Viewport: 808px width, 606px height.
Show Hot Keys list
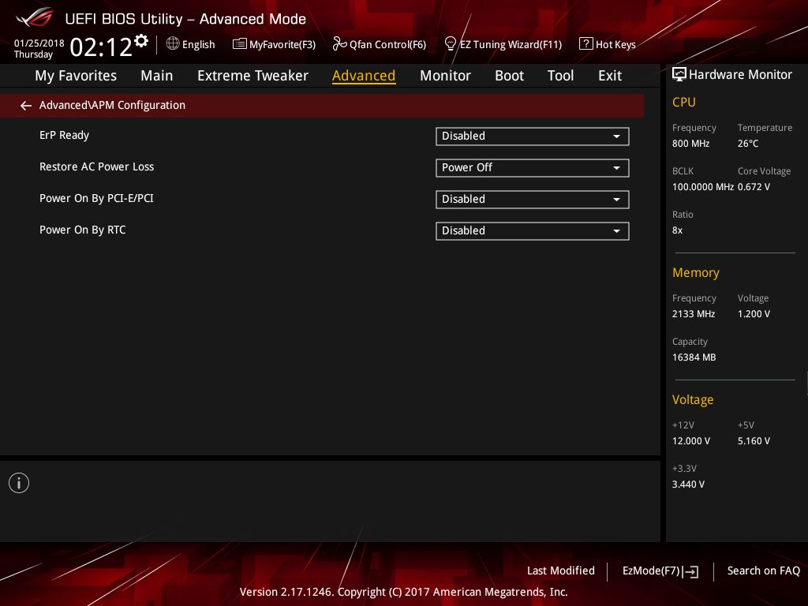615,45
